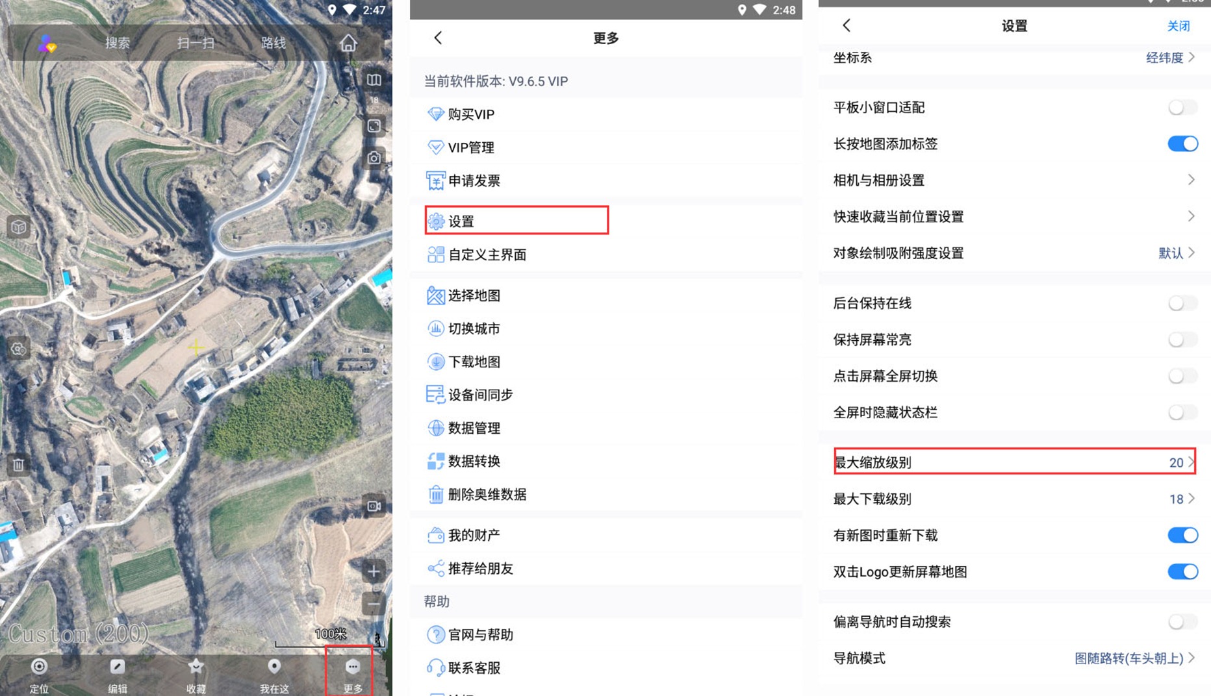Image resolution: width=1211 pixels, height=696 pixels.
Task: Turn off 有新图时重新下载 toggle
Action: pyautogui.click(x=1182, y=535)
